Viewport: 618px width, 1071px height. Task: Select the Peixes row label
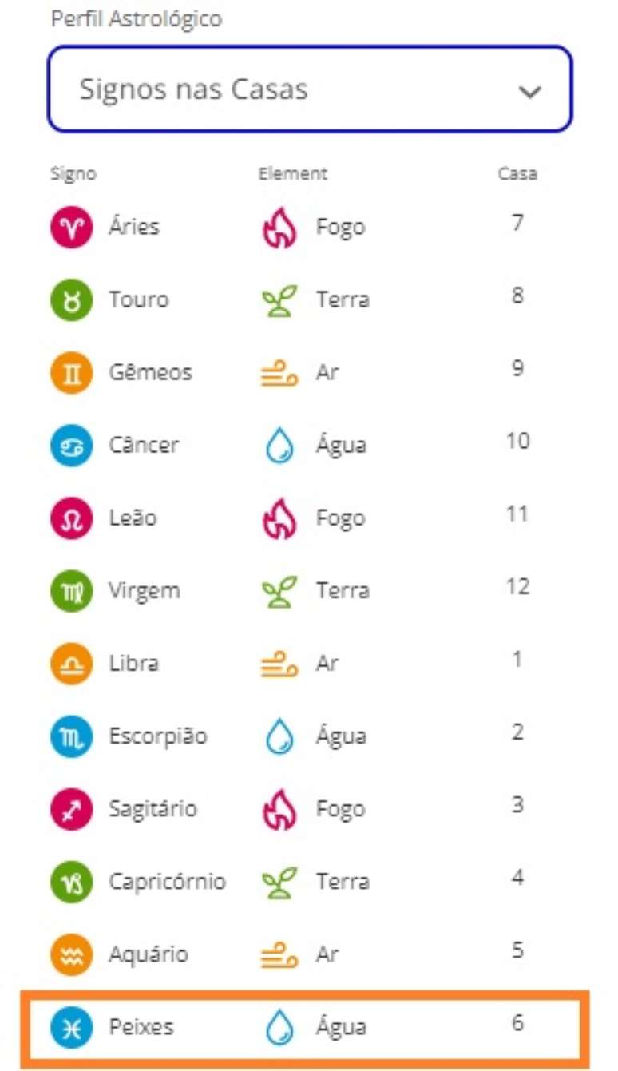(x=141, y=1027)
